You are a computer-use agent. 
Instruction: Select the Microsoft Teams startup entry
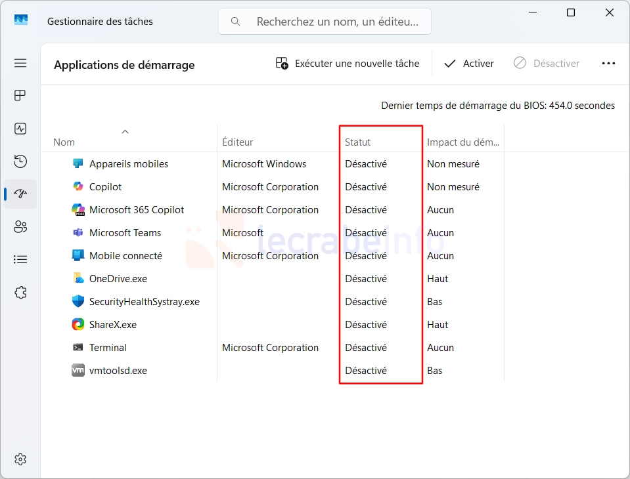tap(125, 233)
